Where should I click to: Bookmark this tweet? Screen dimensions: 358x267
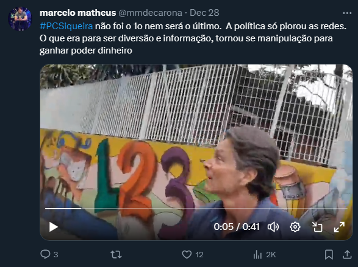tap(329, 254)
